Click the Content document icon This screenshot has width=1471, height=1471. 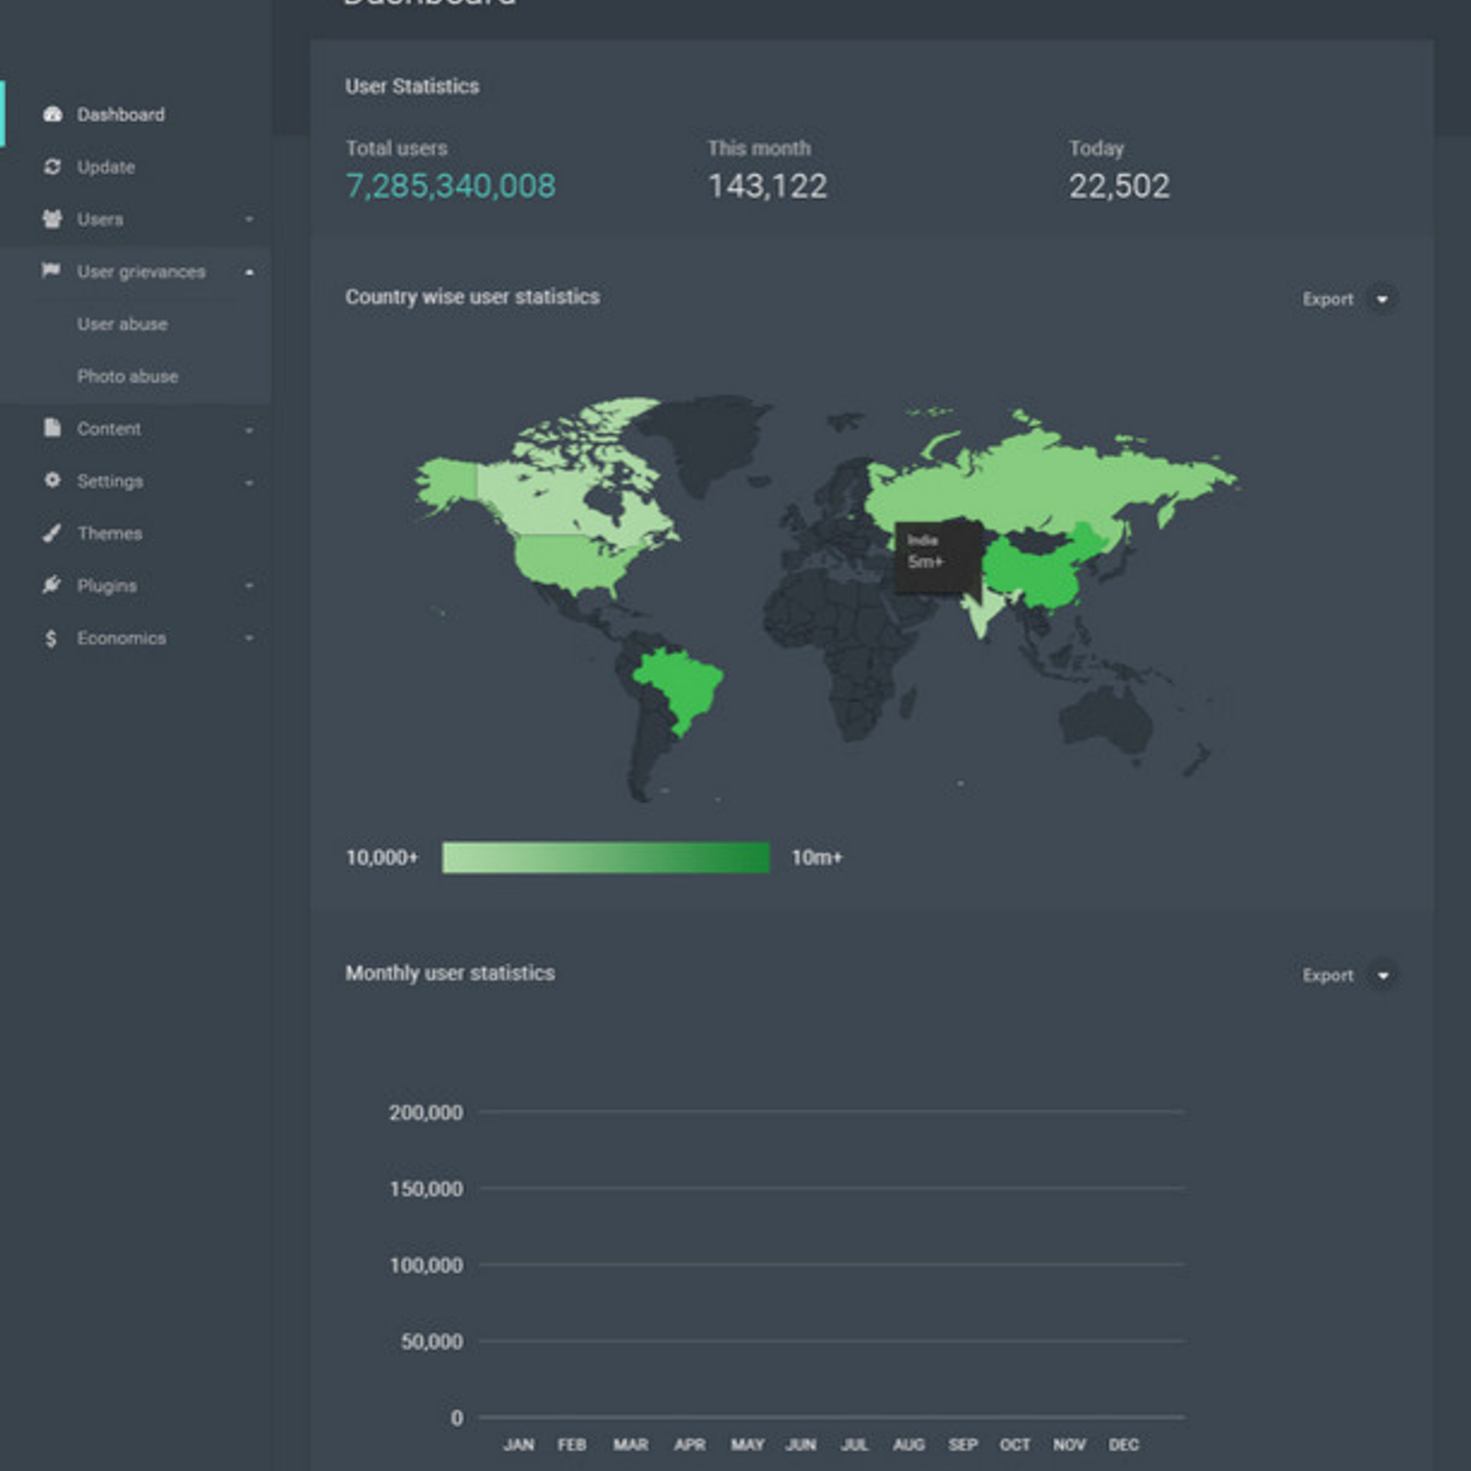point(52,428)
